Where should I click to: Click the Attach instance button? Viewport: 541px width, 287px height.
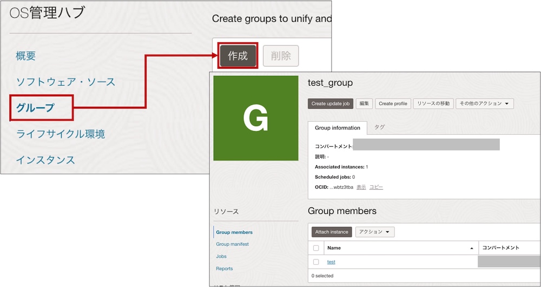coord(332,232)
